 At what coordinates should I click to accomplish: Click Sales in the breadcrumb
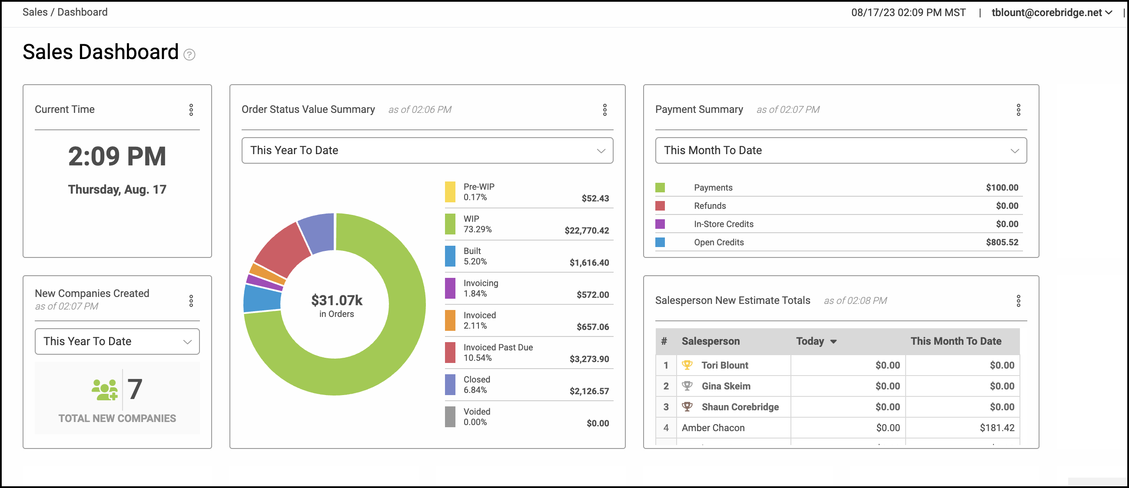point(35,12)
